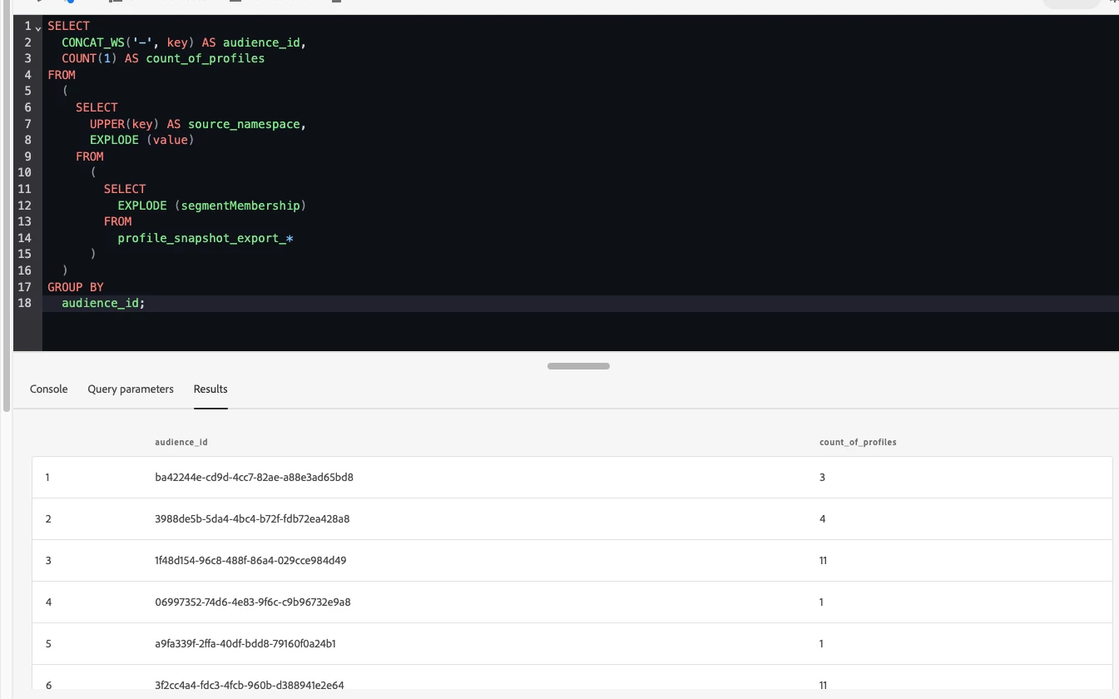Click segmentMembership in line 12
Image resolution: width=1119 pixels, height=699 pixels.
click(240, 206)
